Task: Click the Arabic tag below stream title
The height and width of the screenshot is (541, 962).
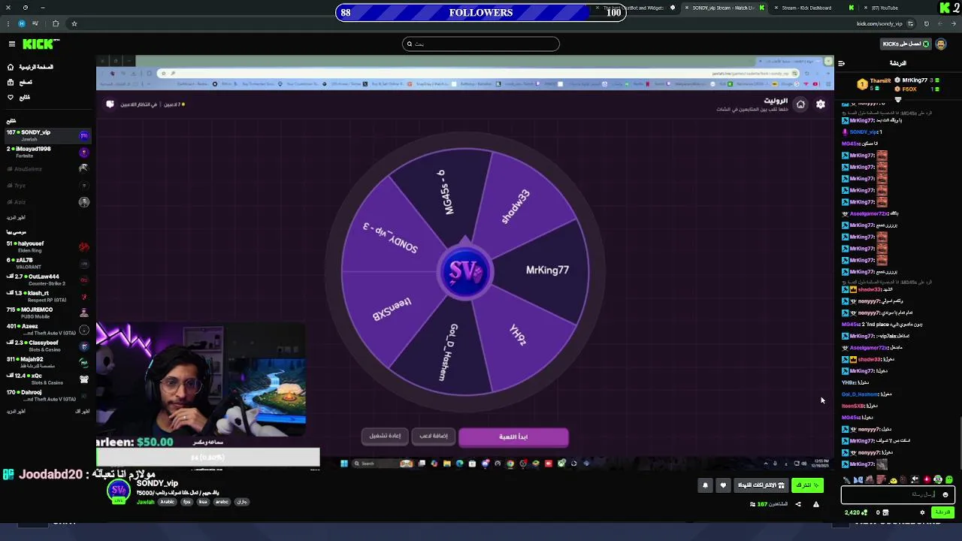Action: tap(167, 502)
